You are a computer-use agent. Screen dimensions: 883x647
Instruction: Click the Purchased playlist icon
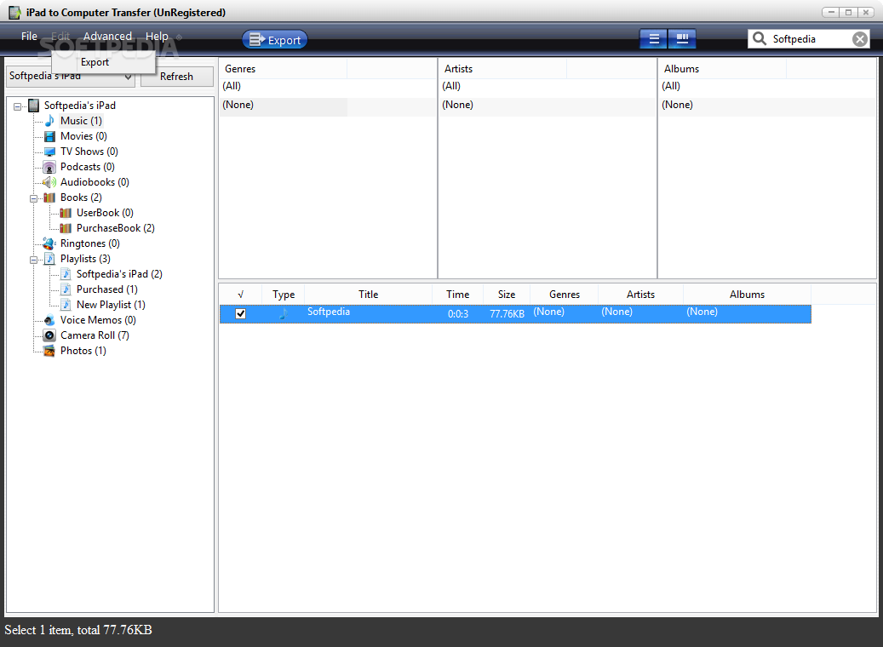(x=66, y=289)
